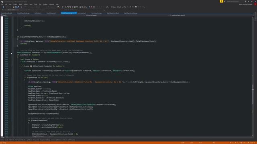This screenshot has height=144, width=257.
Task: Click the Break All (pause) debug icon
Action: pyautogui.click(x=89, y=7)
